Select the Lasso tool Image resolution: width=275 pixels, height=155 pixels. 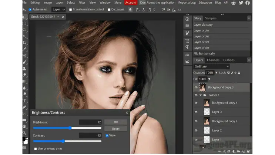tap(25, 30)
